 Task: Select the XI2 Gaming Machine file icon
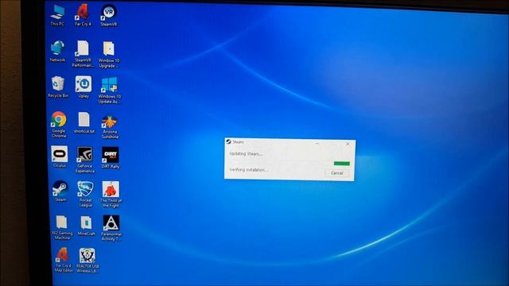click(62, 228)
